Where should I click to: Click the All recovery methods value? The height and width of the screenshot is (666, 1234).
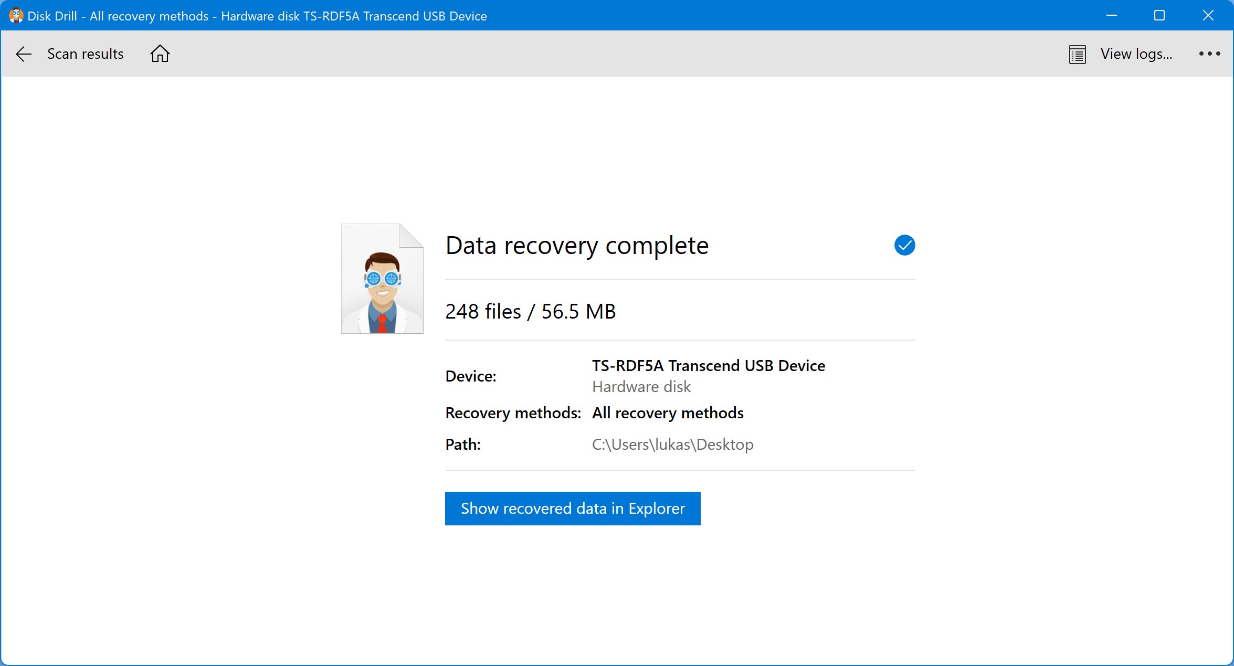pyautogui.click(x=667, y=413)
